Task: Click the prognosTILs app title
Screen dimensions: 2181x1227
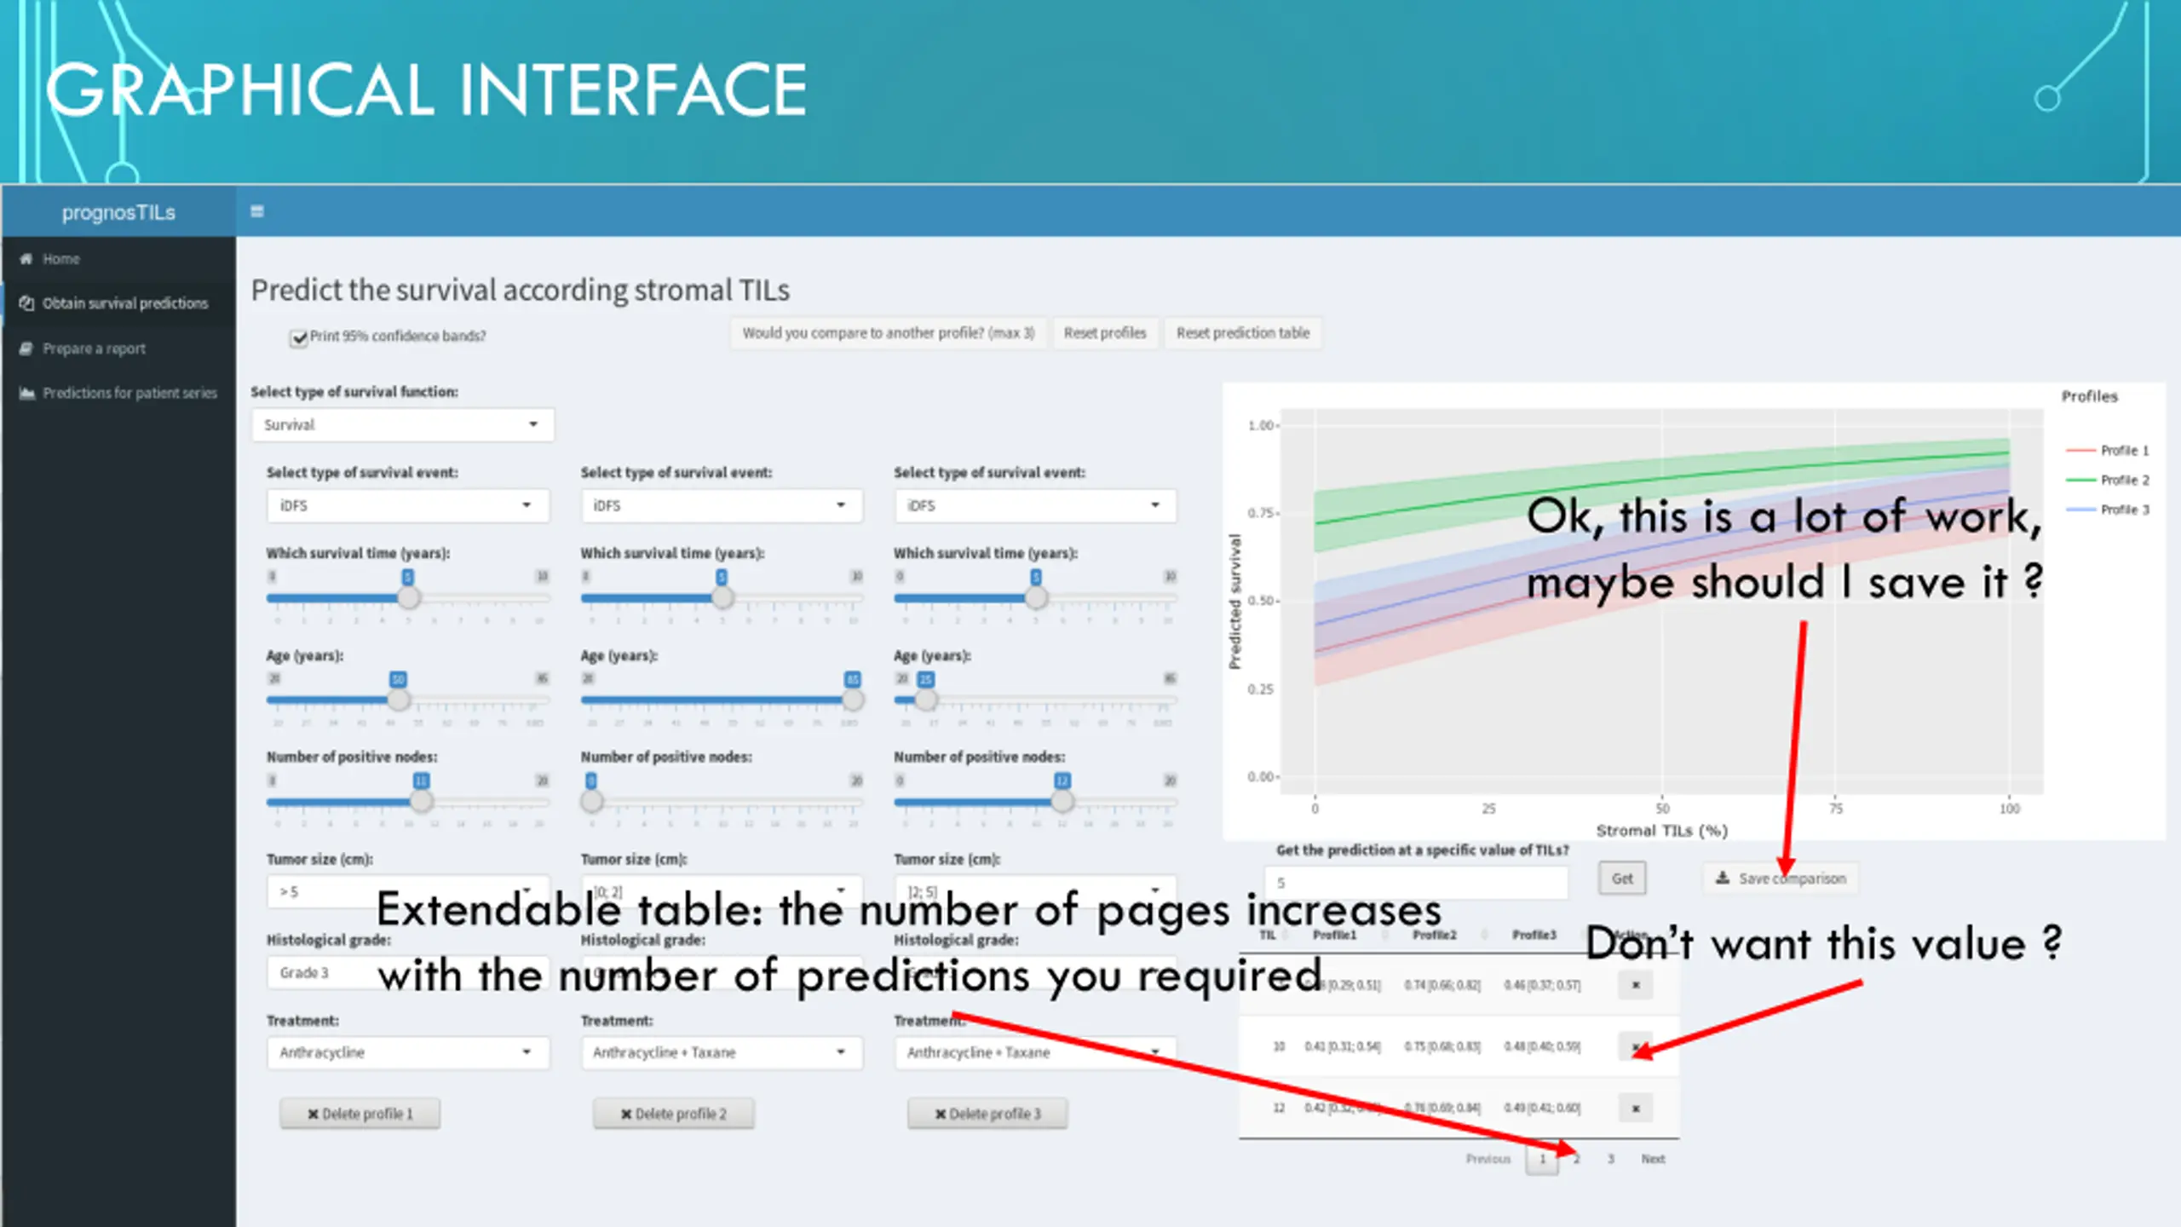Action: coord(118,212)
